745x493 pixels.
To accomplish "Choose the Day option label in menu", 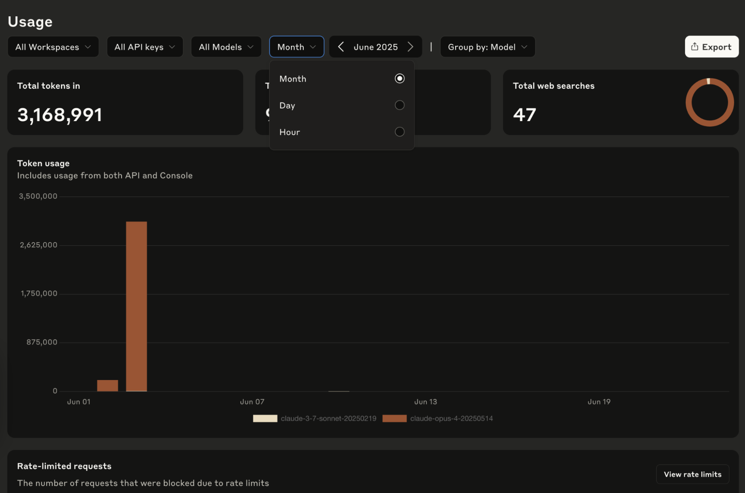I will click(287, 105).
